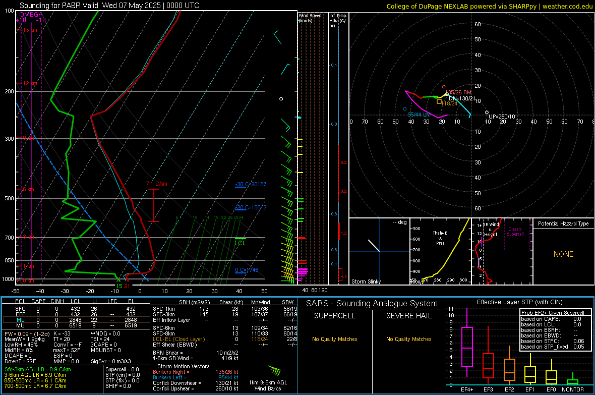Click the SEVERE HAIL column header
The image size is (595, 395).
tap(408, 316)
